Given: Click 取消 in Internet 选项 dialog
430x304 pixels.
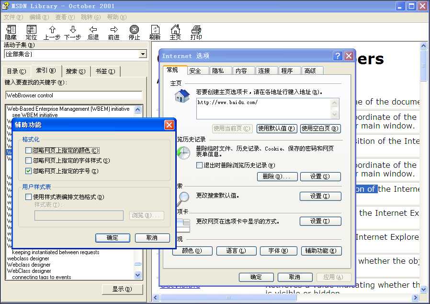Looking at the screenshot, I should pos(295,277).
